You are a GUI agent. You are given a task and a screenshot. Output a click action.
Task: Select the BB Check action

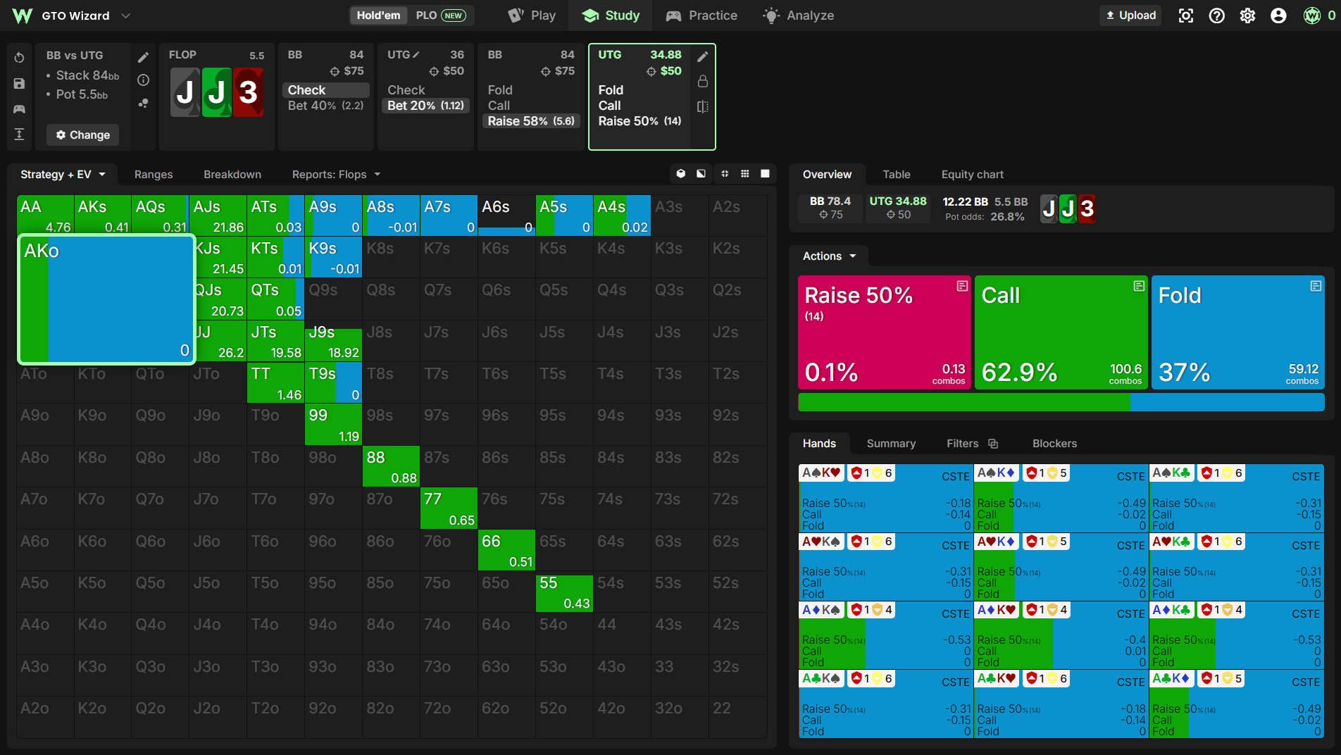point(326,90)
